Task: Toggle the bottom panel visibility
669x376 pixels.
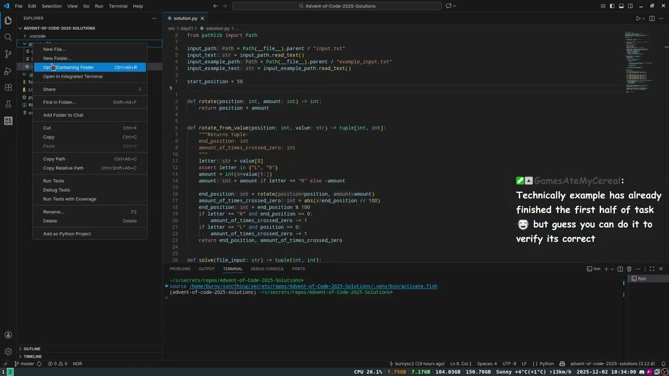Action: [621, 6]
